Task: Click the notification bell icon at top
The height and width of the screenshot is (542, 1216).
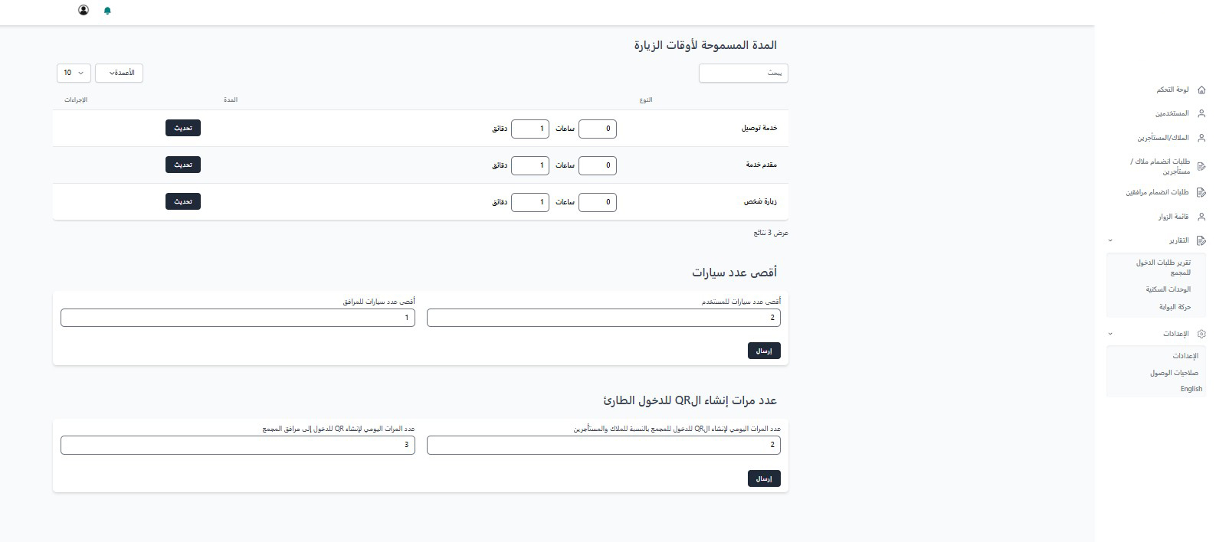Action: (x=107, y=11)
